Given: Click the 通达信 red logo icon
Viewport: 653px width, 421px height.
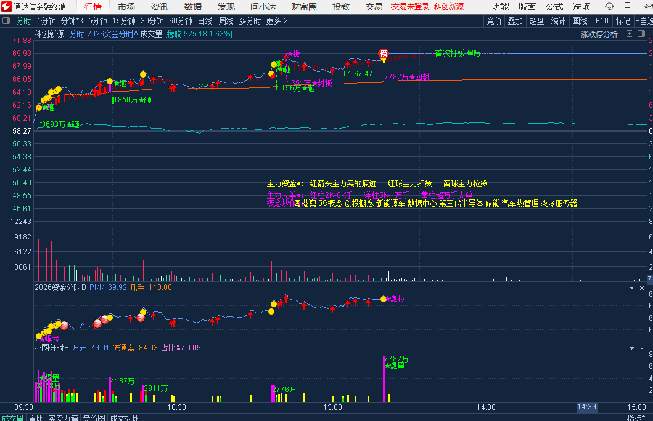Looking at the screenshot, I should click(7, 7).
